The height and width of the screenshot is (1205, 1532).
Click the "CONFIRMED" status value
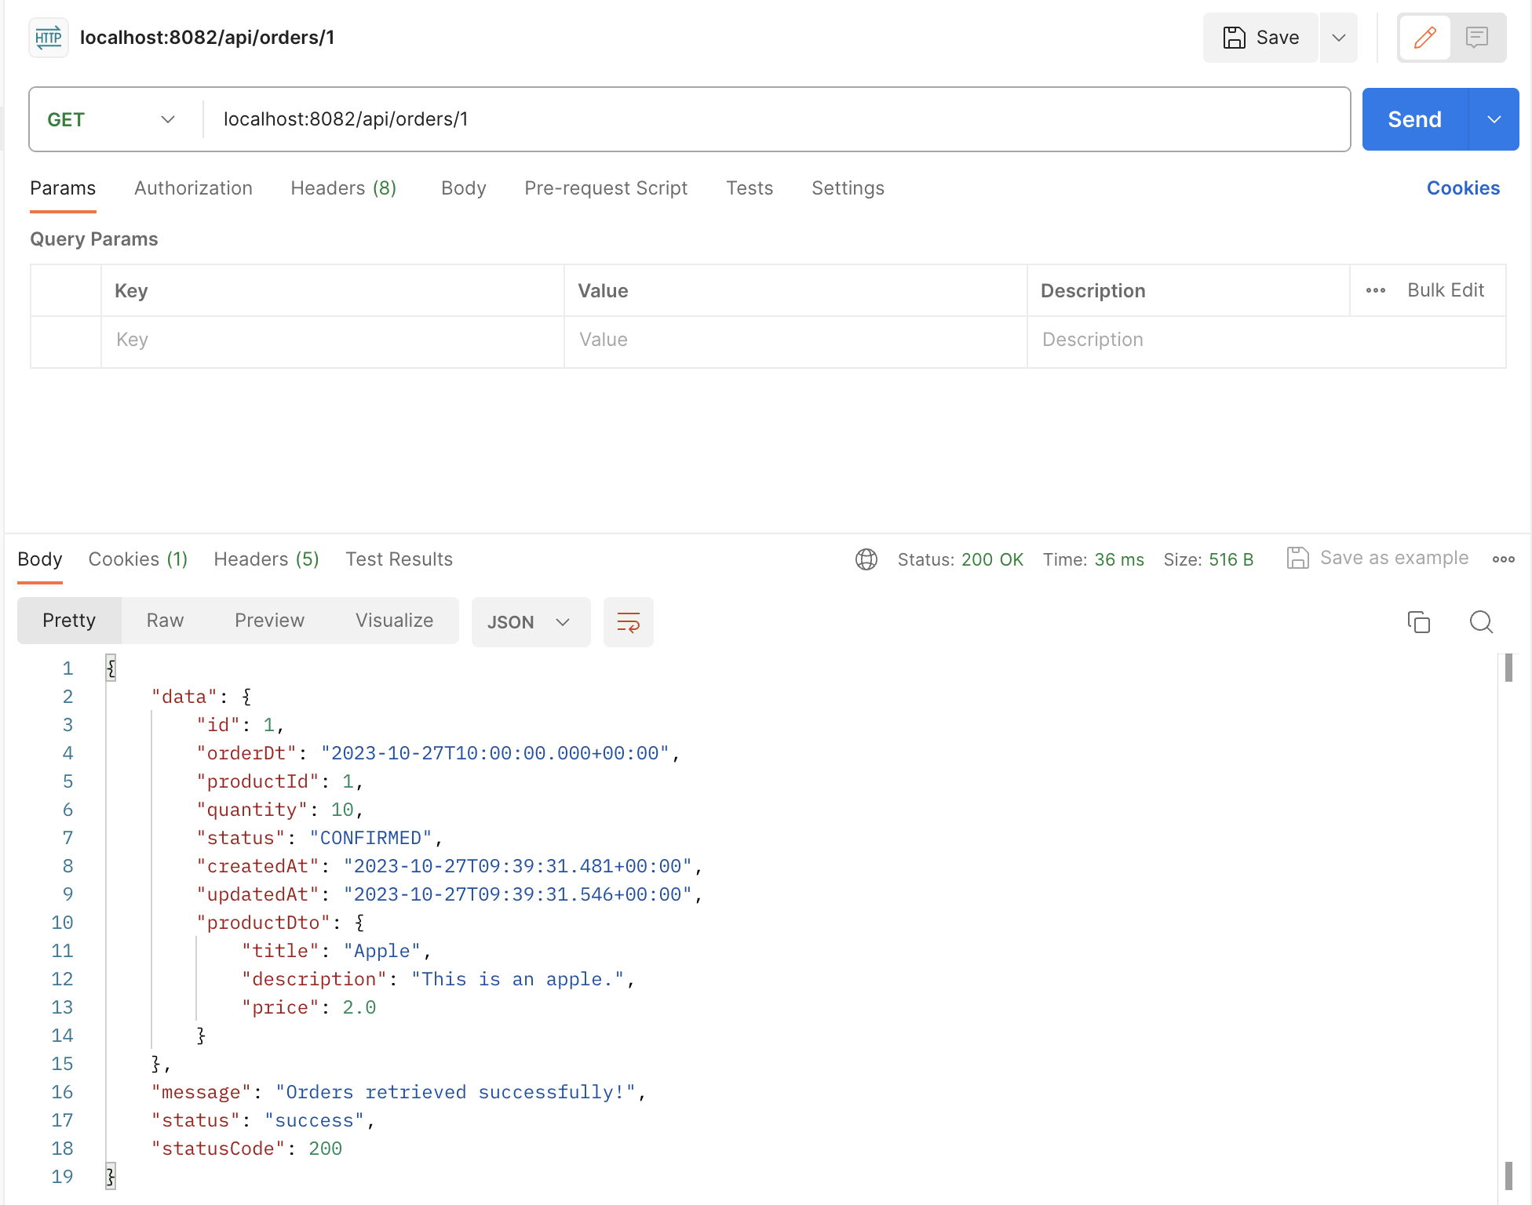coord(370,838)
